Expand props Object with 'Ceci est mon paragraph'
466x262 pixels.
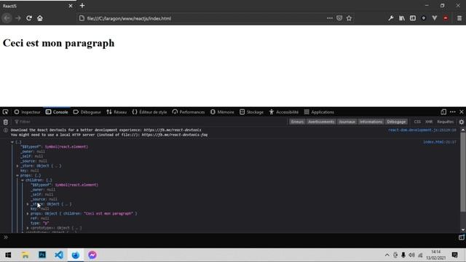click(28, 213)
